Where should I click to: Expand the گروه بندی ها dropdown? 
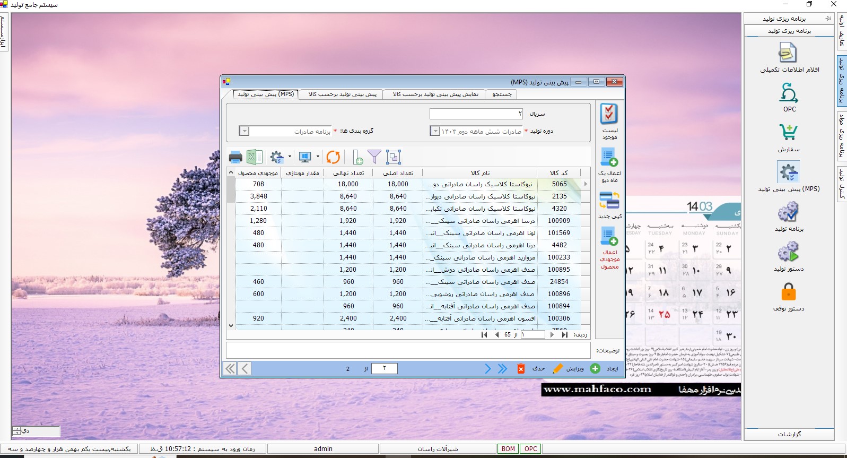(245, 131)
